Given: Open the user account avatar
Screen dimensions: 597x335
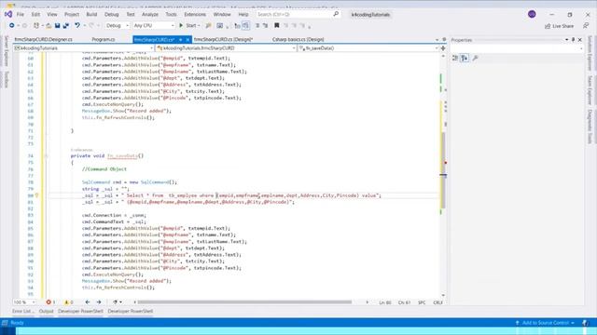Looking at the screenshot, I should point(532,15).
